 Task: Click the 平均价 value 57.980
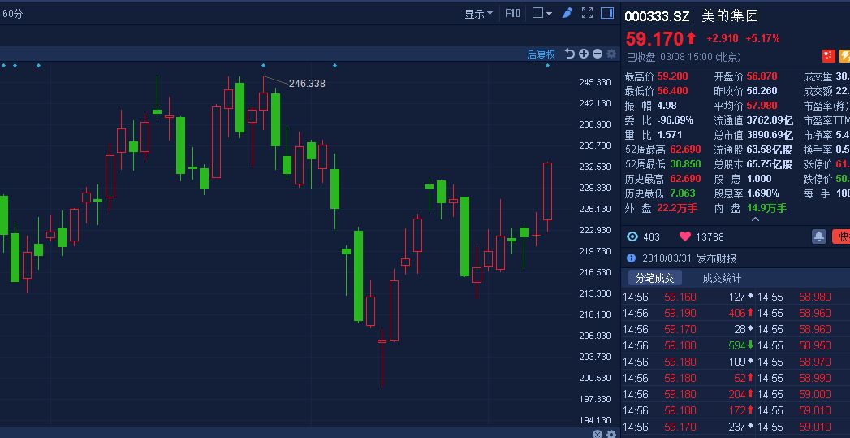[762, 106]
